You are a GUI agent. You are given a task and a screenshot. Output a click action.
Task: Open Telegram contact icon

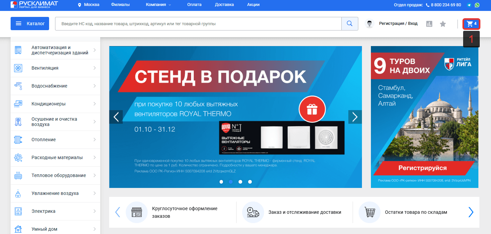click(469, 5)
